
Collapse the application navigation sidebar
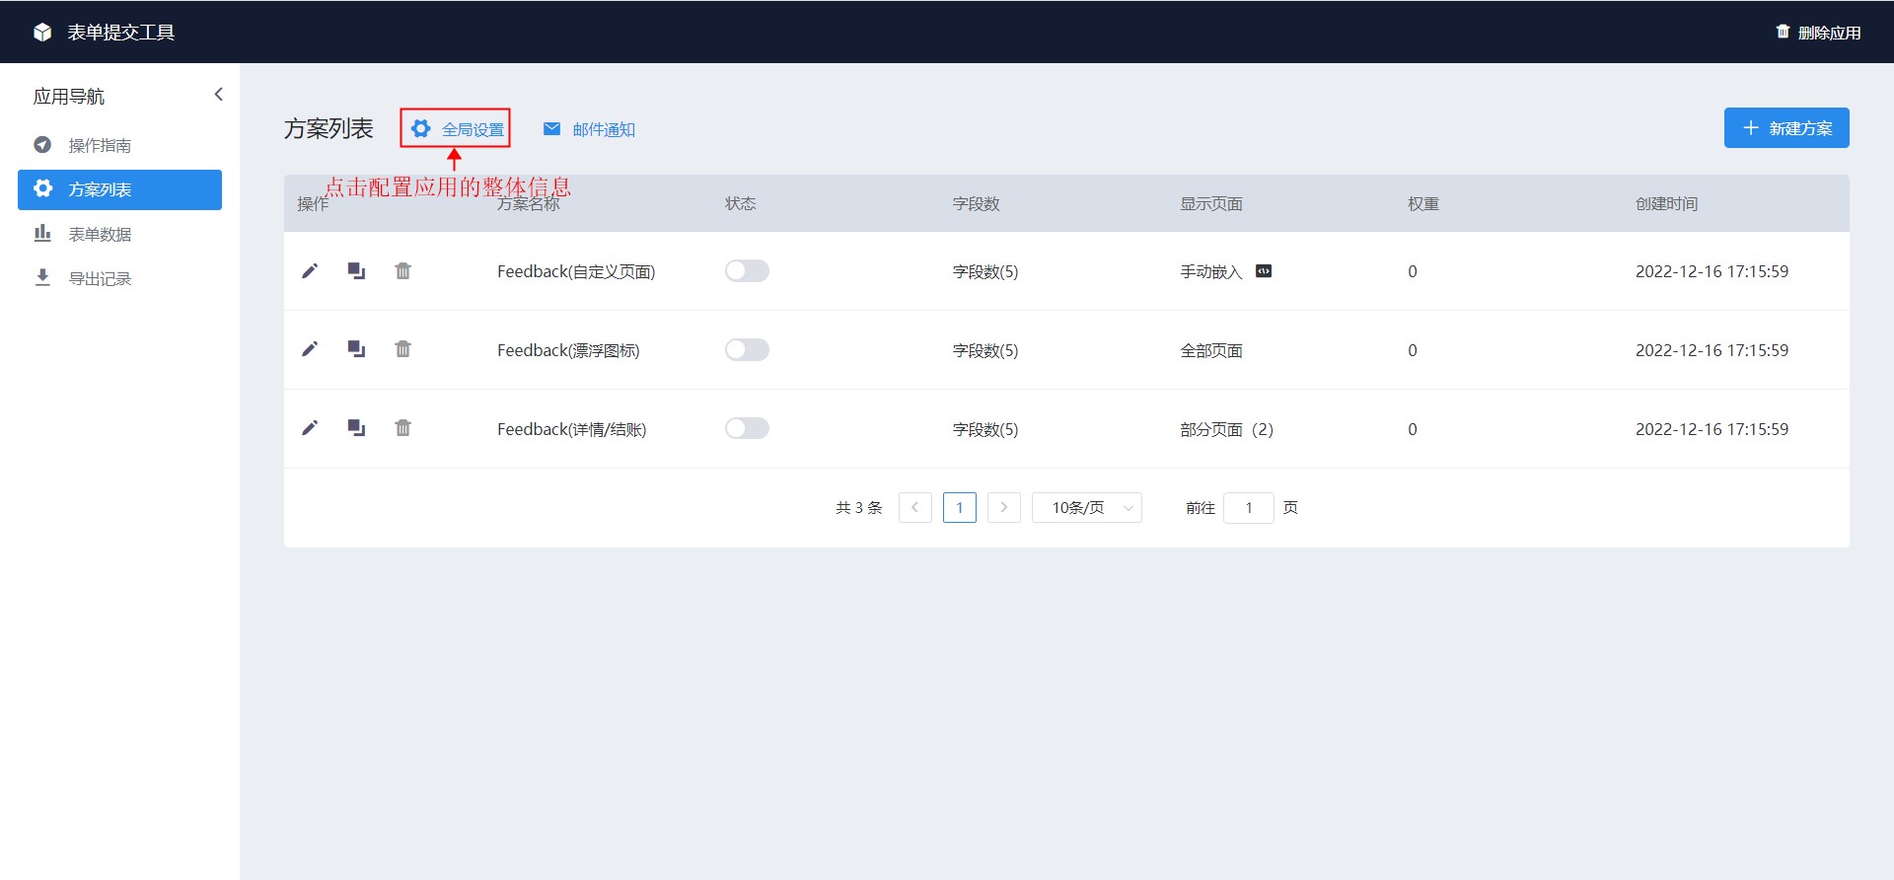pos(219,95)
